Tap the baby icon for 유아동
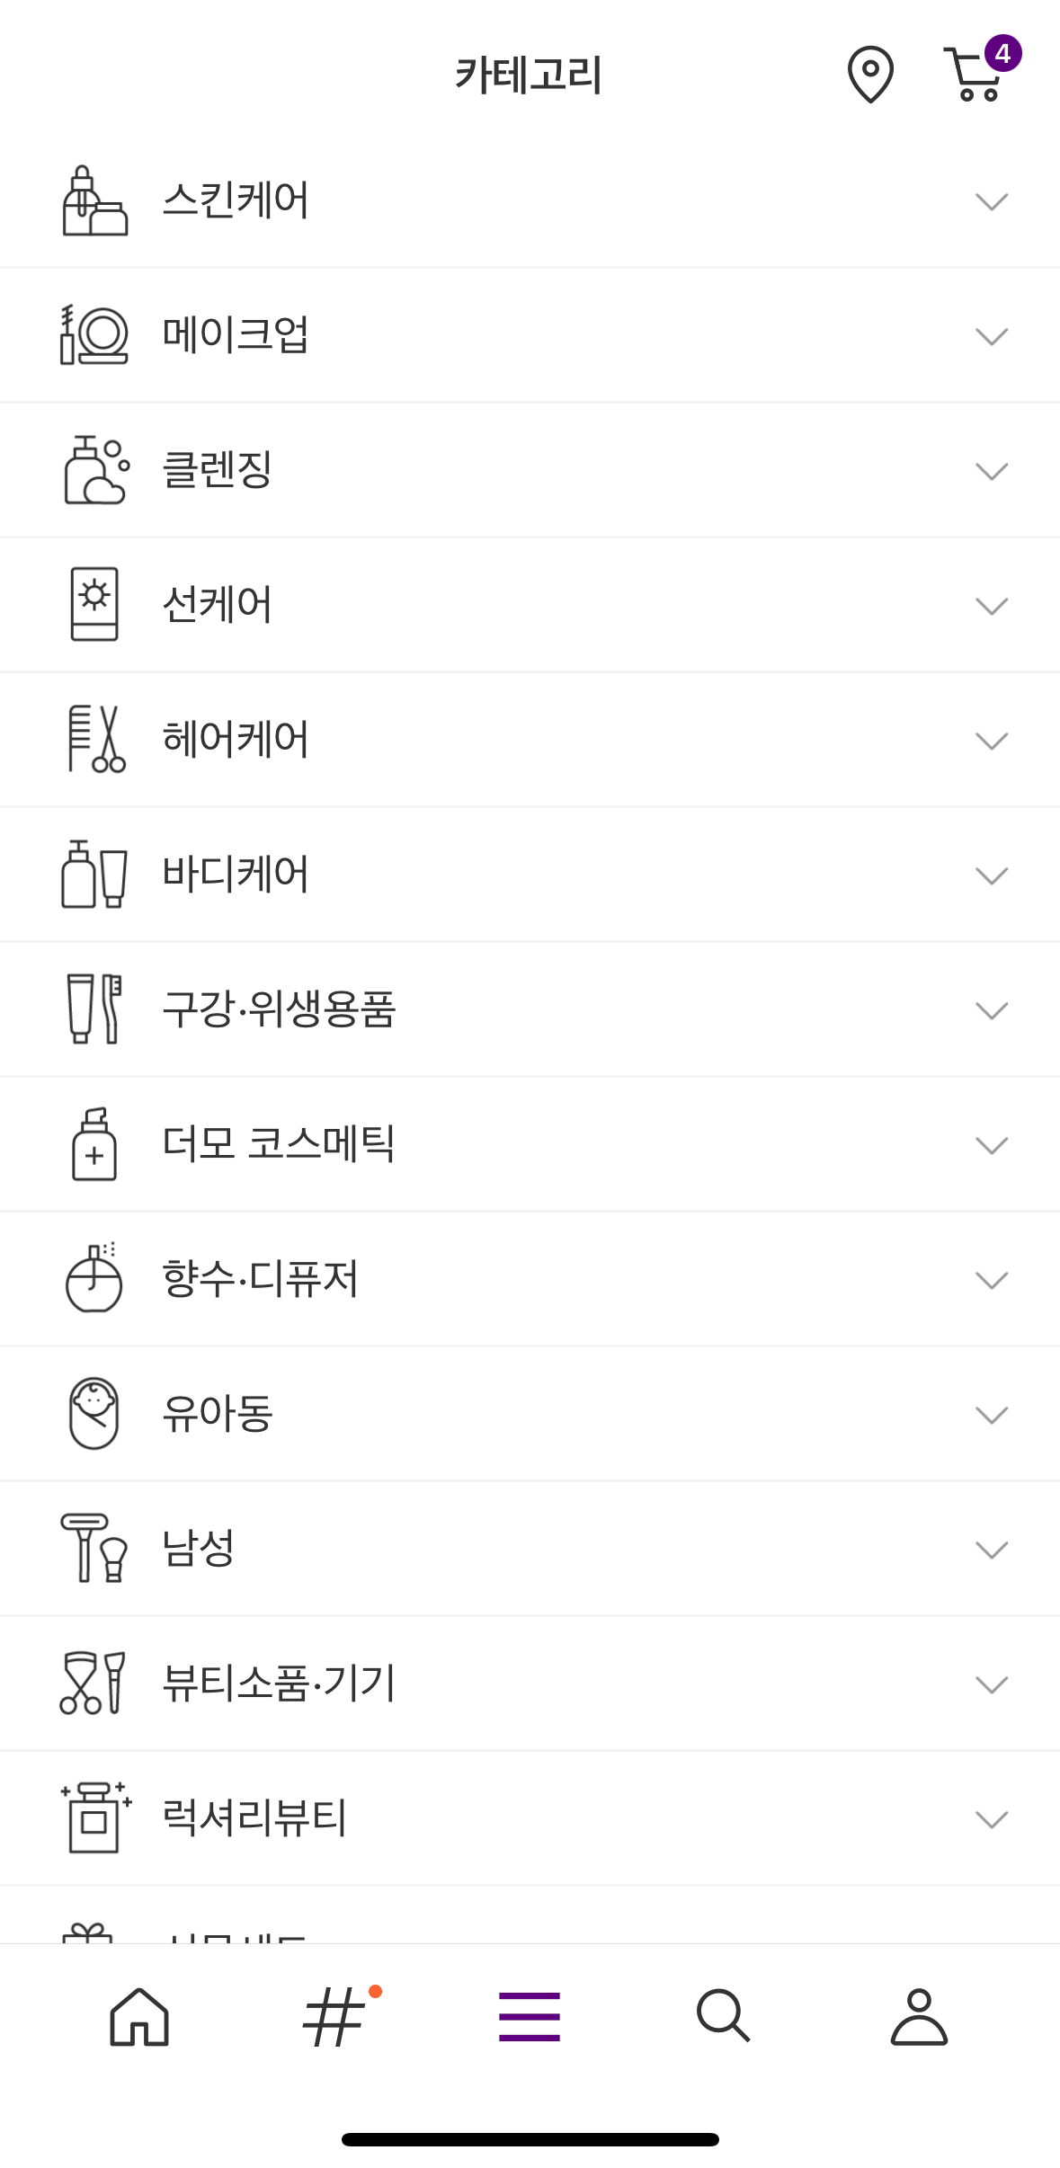The height and width of the screenshot is (2168, 1060). pyautogui.click(x=94, y=1413)
